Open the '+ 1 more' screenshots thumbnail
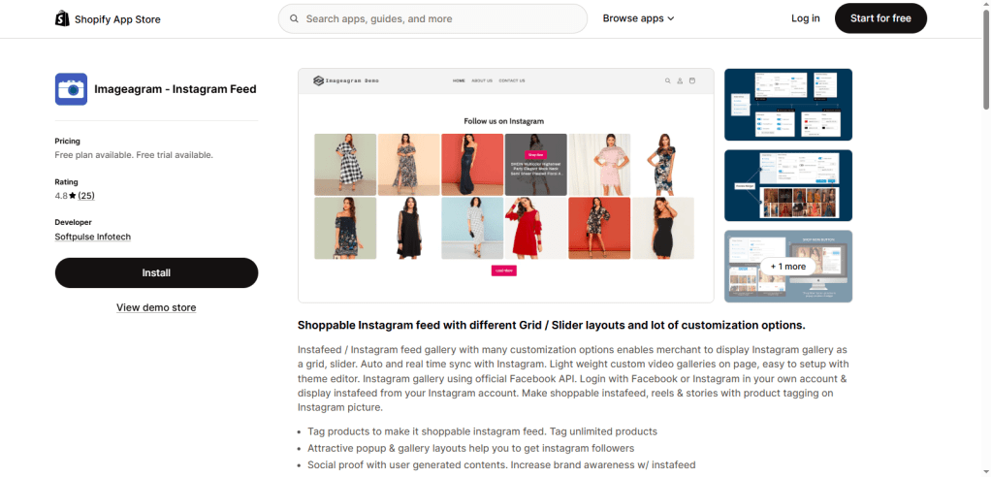The image size is (991, 477). pyautogui.click(x=788, y=267)
